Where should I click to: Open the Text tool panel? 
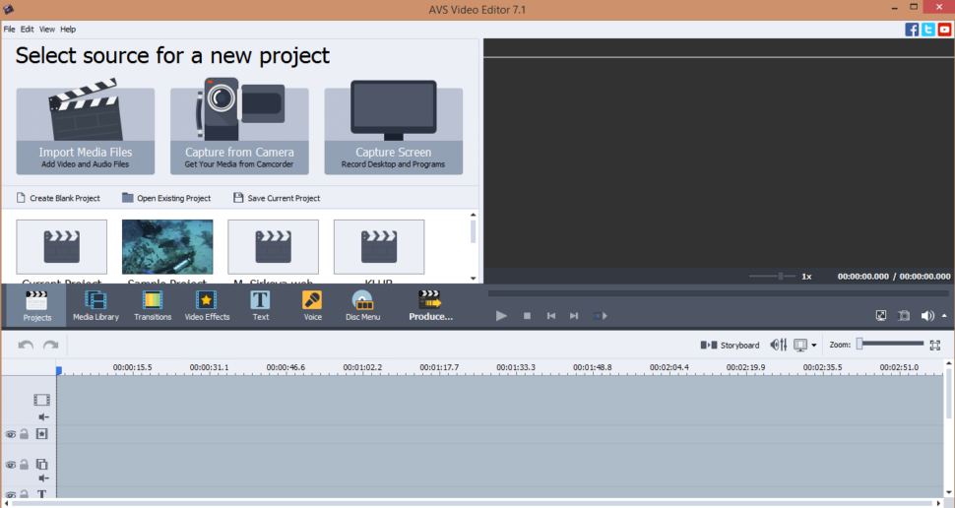click(261, 306)
